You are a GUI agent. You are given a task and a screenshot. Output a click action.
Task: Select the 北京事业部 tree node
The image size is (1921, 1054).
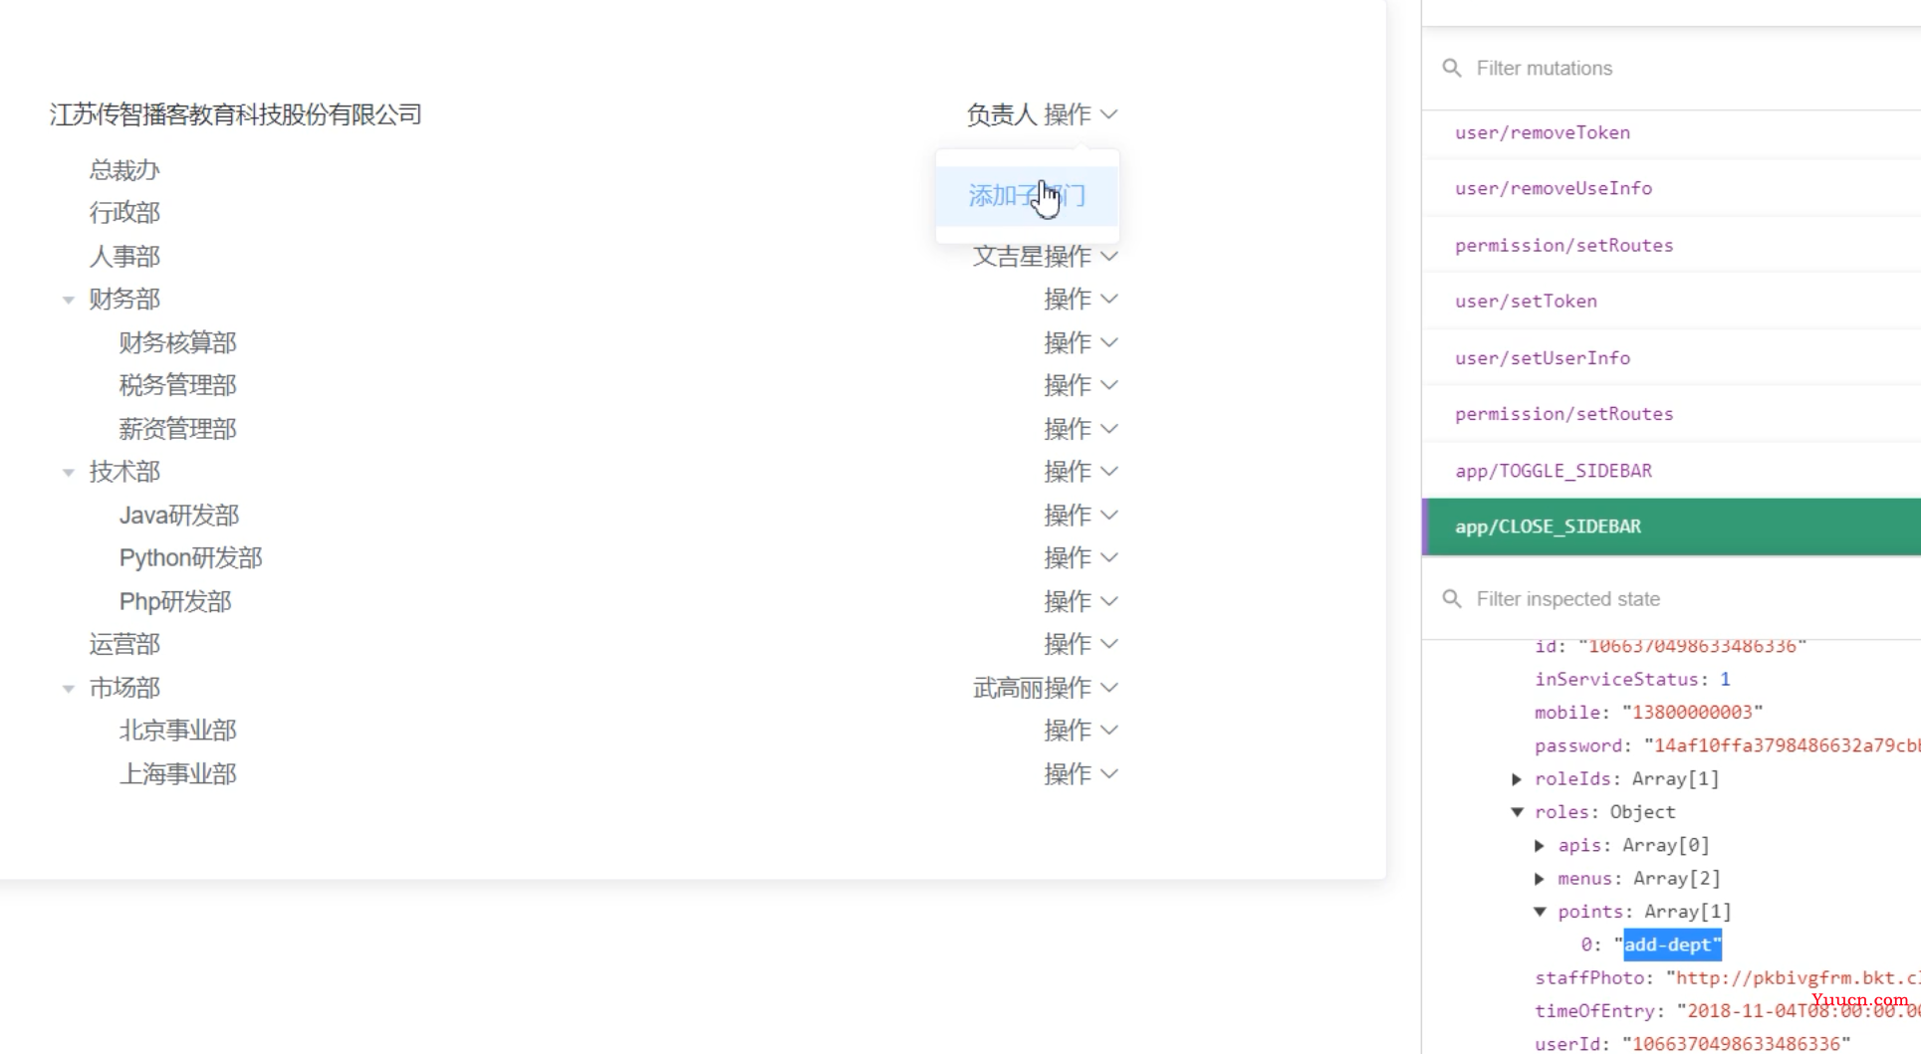pos(177,730)
